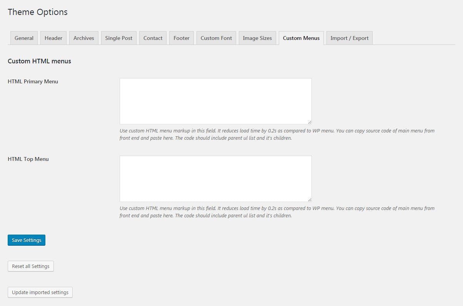Focus the HTML Top Menu textarea
Screen dimensions: 463x306
216,179
